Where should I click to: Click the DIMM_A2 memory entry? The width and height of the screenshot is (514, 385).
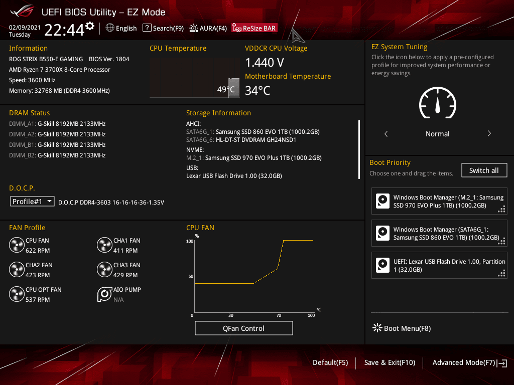(x=57, y=134)
